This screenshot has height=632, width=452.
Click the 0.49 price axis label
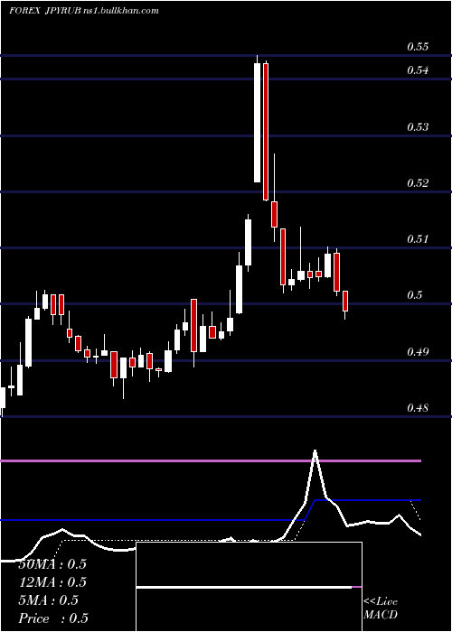pyautogui.click(x=418, y=352)
